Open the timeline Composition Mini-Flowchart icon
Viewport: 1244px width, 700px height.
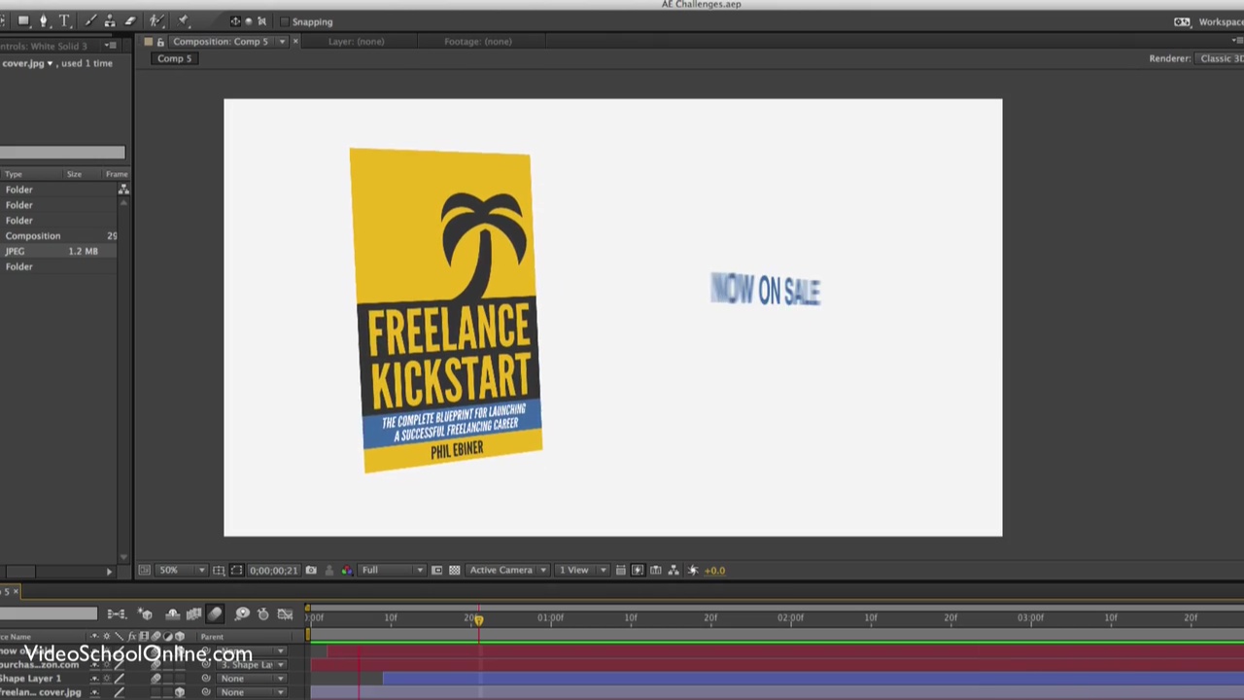[117, 613]
